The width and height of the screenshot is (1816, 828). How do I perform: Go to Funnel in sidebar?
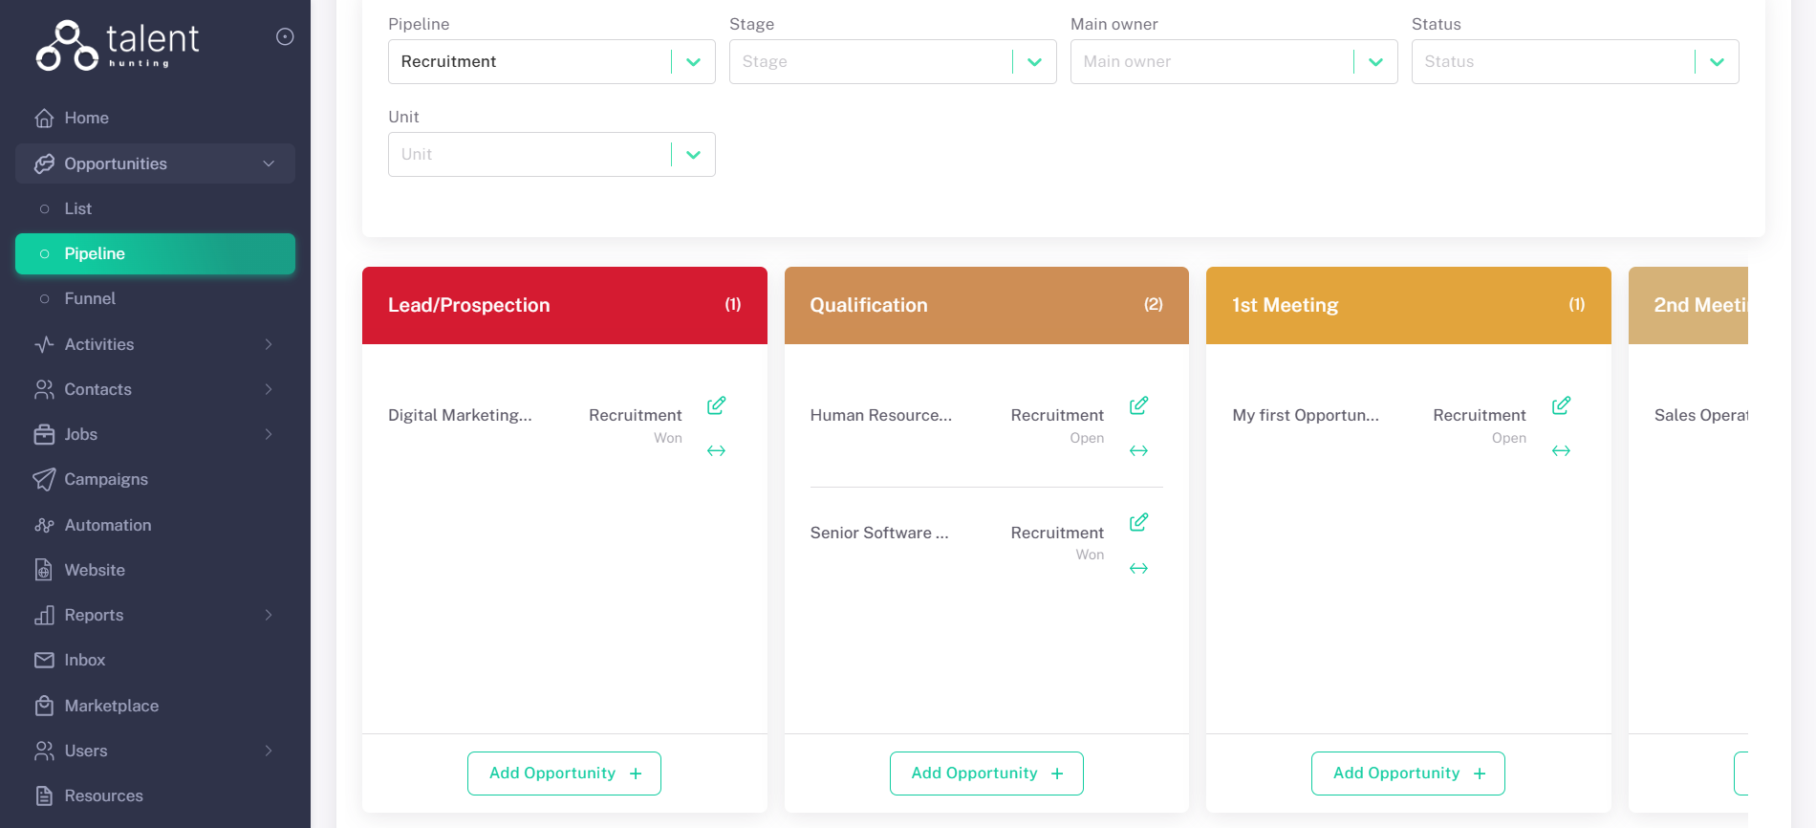coord(90,298)
